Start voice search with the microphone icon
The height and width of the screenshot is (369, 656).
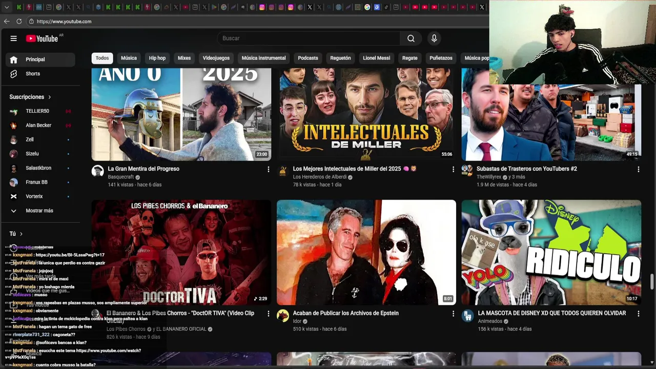(434, 38)
